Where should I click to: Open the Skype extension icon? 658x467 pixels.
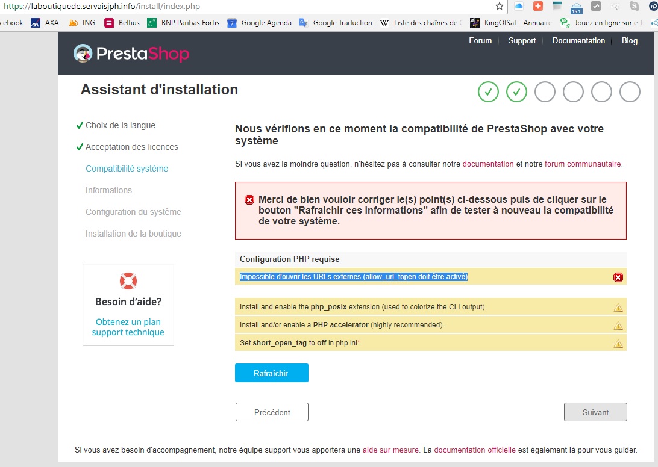[x=634, y=6]
